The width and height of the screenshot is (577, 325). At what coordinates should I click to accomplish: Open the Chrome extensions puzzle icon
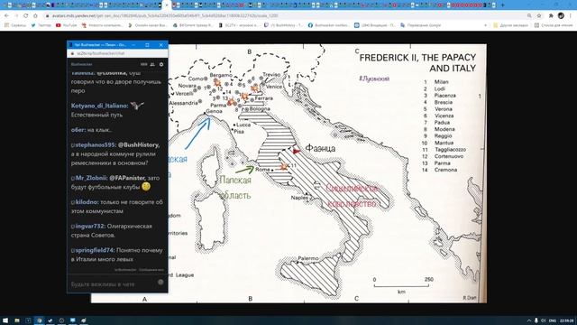tap(551, 16)
